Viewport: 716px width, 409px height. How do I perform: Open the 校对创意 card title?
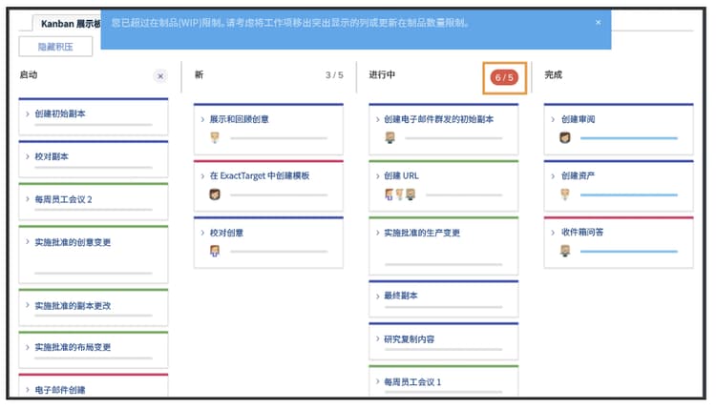coord(226,233)
